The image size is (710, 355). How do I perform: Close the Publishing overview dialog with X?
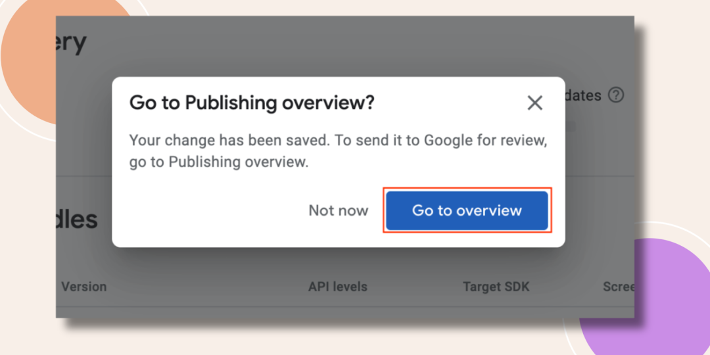tap(534, 103)
